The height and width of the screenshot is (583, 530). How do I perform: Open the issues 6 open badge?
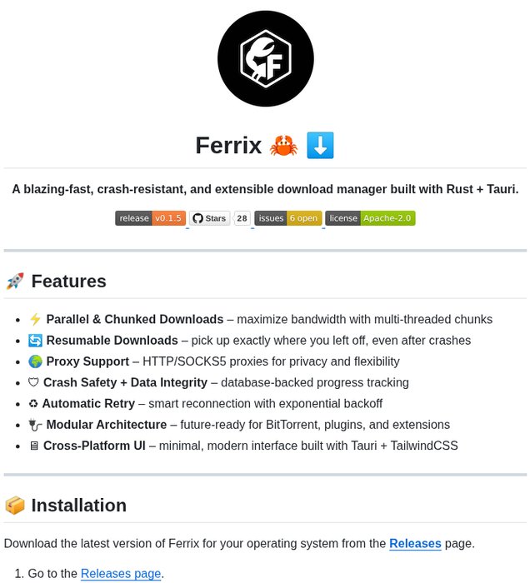click(287, 218)
